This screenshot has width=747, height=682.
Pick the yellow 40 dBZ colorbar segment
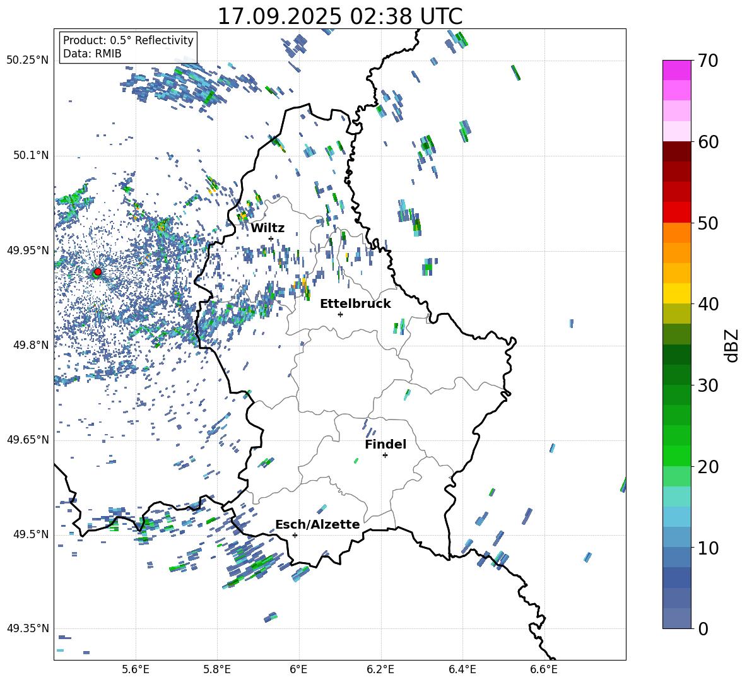[x=676, y=293]
